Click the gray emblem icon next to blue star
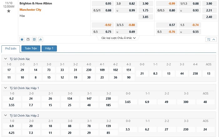The image size is (219, 137). point(28,39)
